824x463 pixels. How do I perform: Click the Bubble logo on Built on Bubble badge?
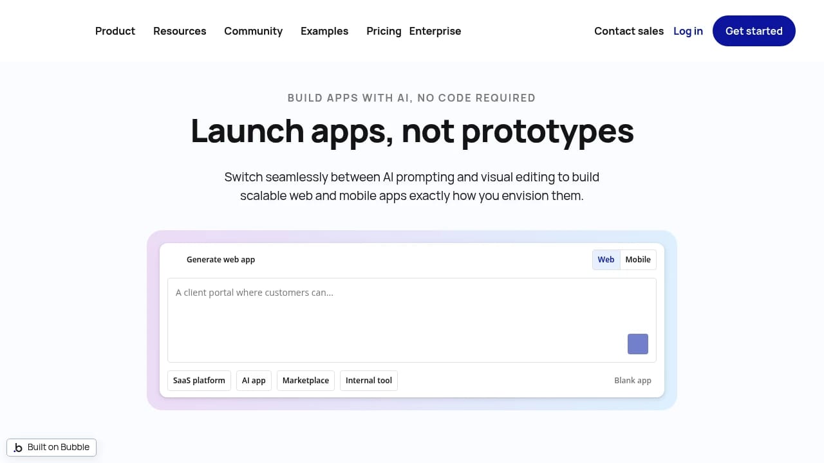(19, 447)
